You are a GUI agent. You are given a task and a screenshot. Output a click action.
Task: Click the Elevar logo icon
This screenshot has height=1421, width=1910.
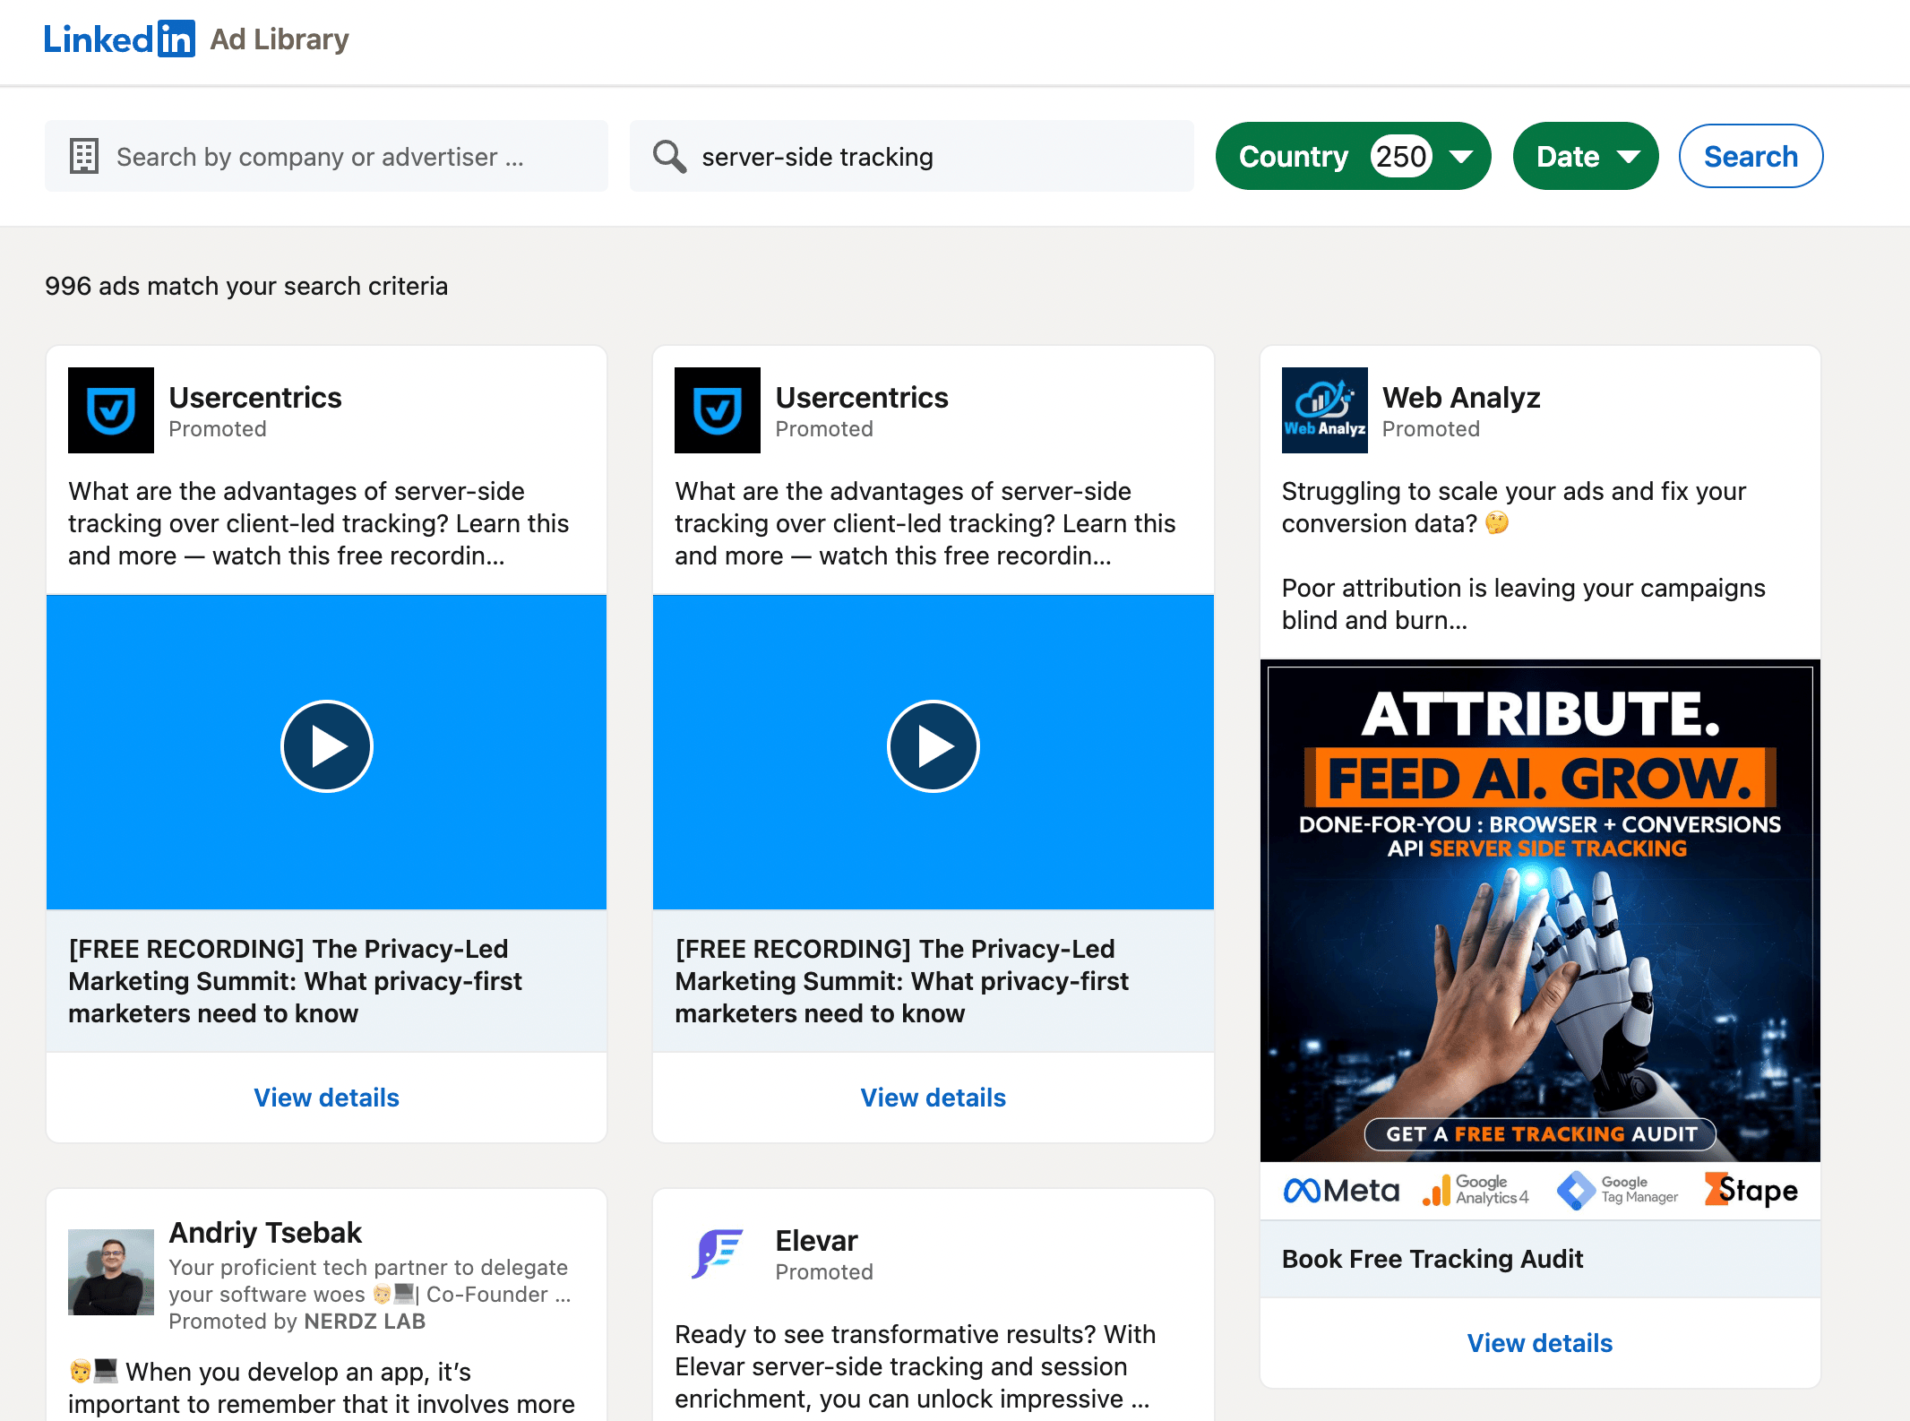pyautogui.click(x=718, y=1253)
